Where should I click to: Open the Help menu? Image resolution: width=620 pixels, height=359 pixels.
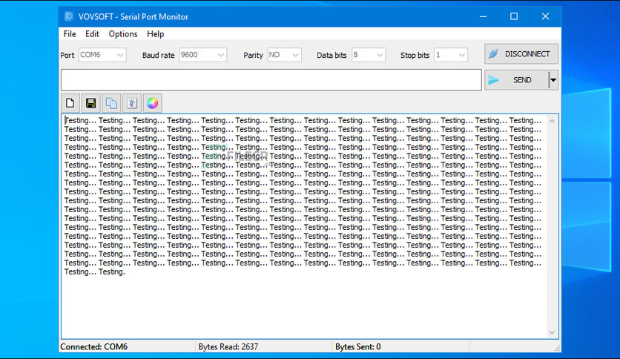tap(156, 34)
